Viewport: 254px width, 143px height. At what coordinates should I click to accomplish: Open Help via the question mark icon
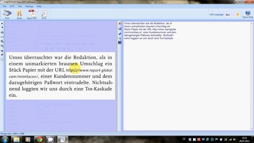coord(248,14)
